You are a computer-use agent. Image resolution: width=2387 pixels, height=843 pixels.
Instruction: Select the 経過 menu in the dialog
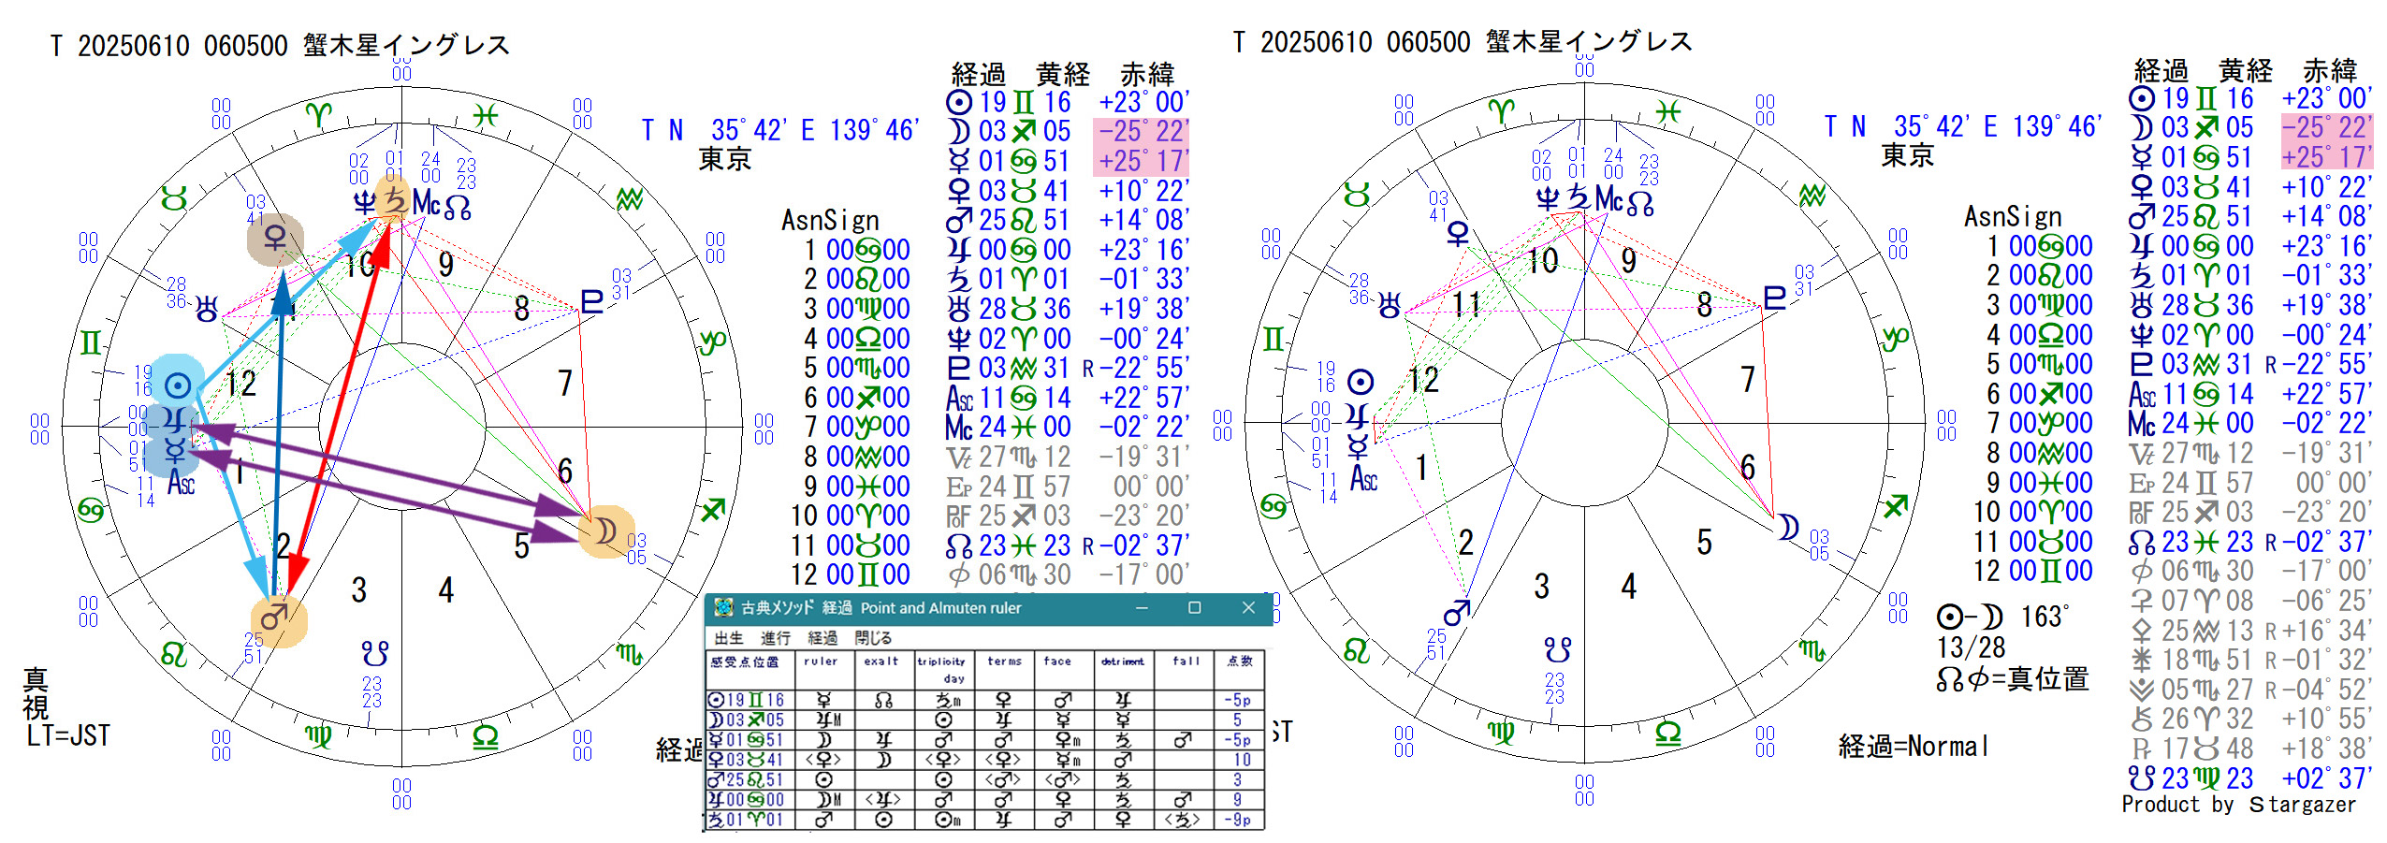coord(822,638)
